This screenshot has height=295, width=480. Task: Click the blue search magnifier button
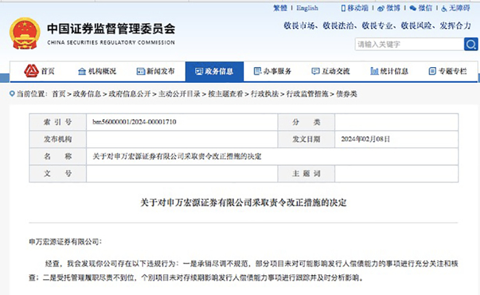pos(471,44)
